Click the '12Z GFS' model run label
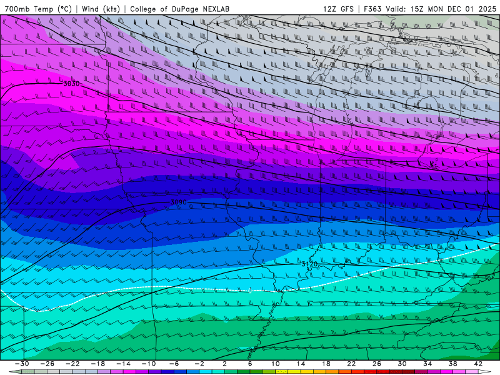Image resolution: width=500 pixels, height=375 pixels. (338, 9)
